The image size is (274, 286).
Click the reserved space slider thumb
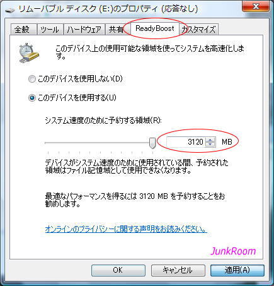click(152, 143)
